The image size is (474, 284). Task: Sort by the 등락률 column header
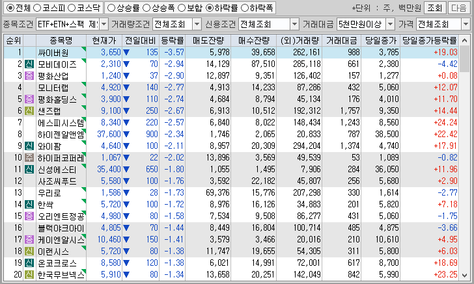[x=173, y=40]
